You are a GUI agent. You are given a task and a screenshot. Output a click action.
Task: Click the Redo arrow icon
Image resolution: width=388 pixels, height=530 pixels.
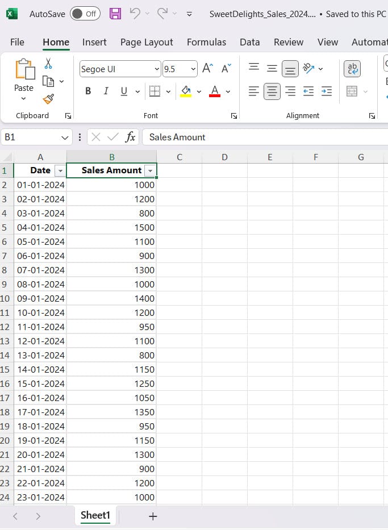point(162,14)
